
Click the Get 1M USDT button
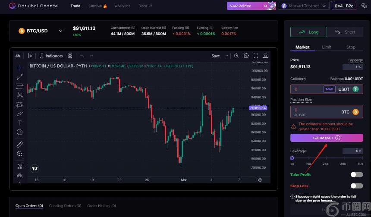pyautogui.click(x=327, y=138)
